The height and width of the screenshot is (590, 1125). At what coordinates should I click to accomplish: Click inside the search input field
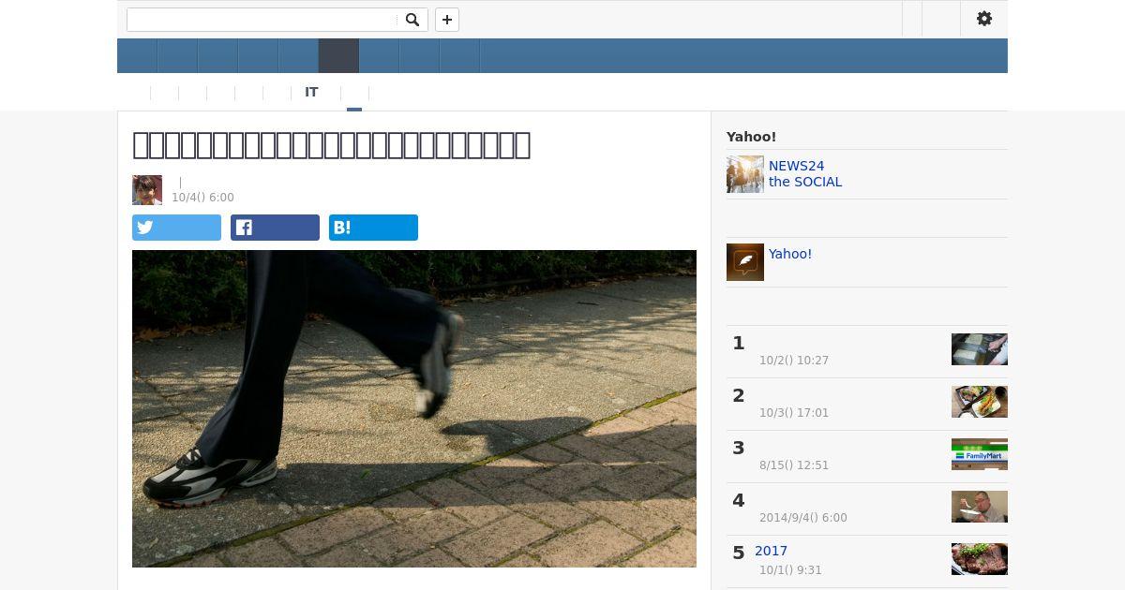pyautogui.click(x=262, y=20)
